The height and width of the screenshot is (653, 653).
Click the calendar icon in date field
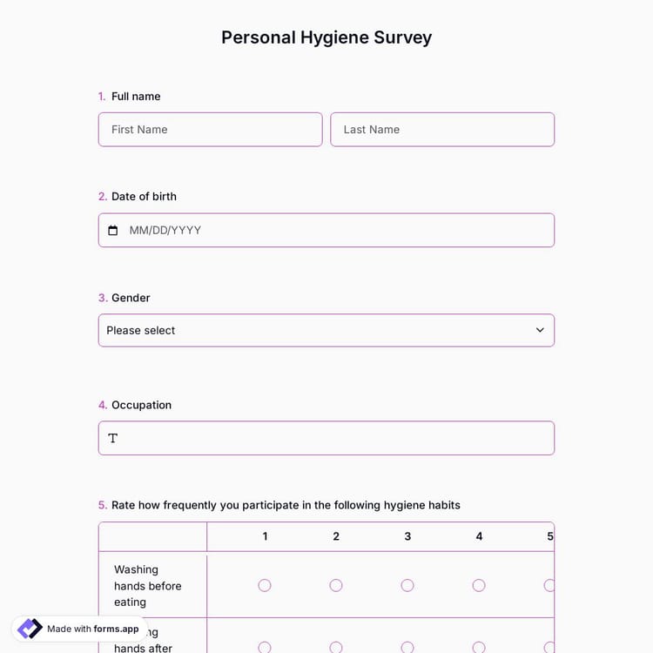click(x=112, y=231)
